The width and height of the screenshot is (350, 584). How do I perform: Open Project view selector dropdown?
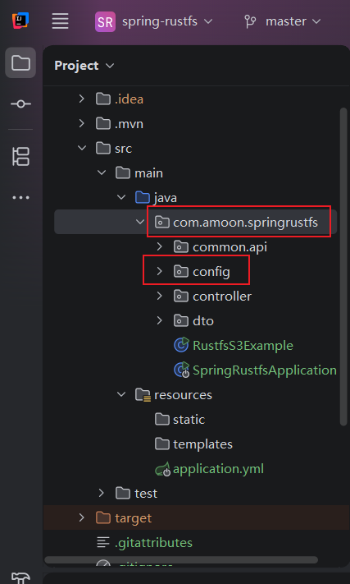tap(84, 66)
